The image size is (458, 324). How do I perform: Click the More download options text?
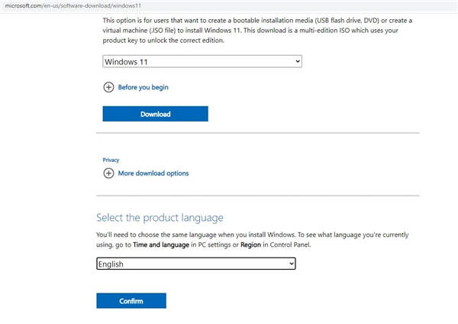tap(153, 173)
